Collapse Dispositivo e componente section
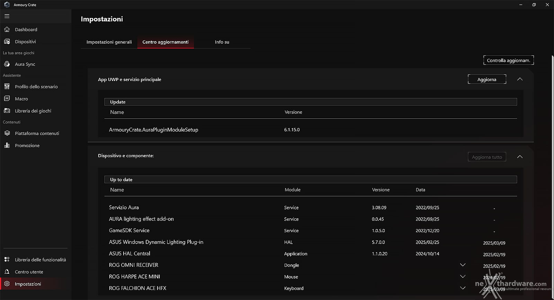554x300 pixels. (520, 157)
